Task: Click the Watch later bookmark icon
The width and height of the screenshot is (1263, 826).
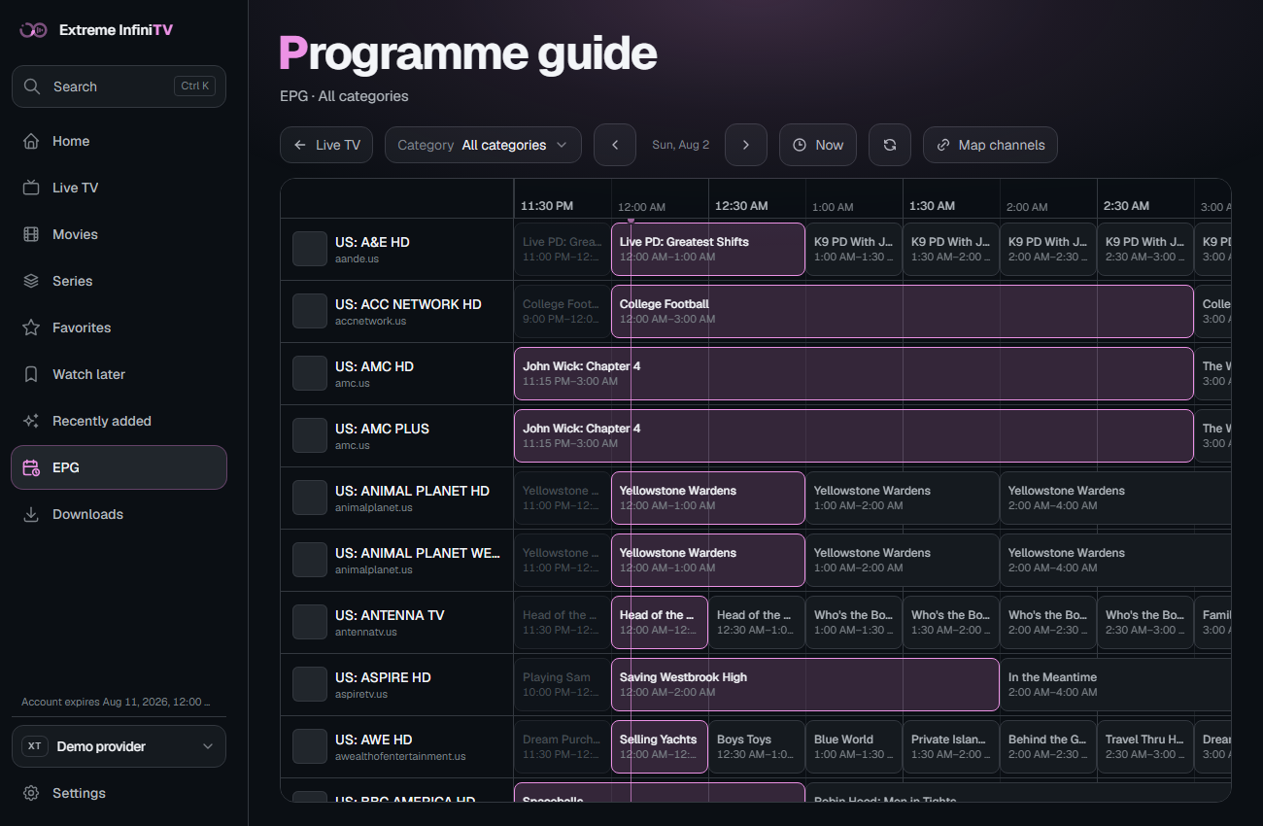Action: pos(31,374)
